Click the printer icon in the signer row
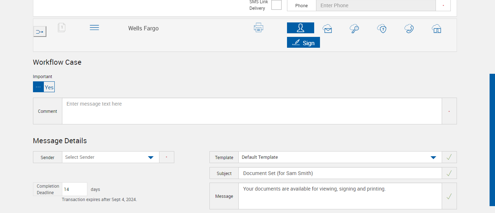 258,28
